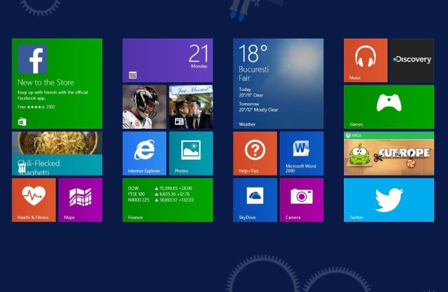Click the news icon on Just Married tile

[179, 121]
